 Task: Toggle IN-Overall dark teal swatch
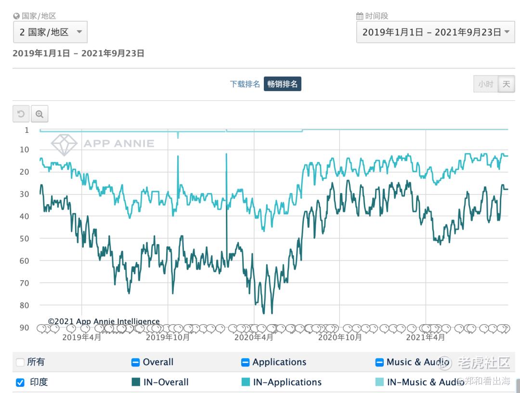136,382
